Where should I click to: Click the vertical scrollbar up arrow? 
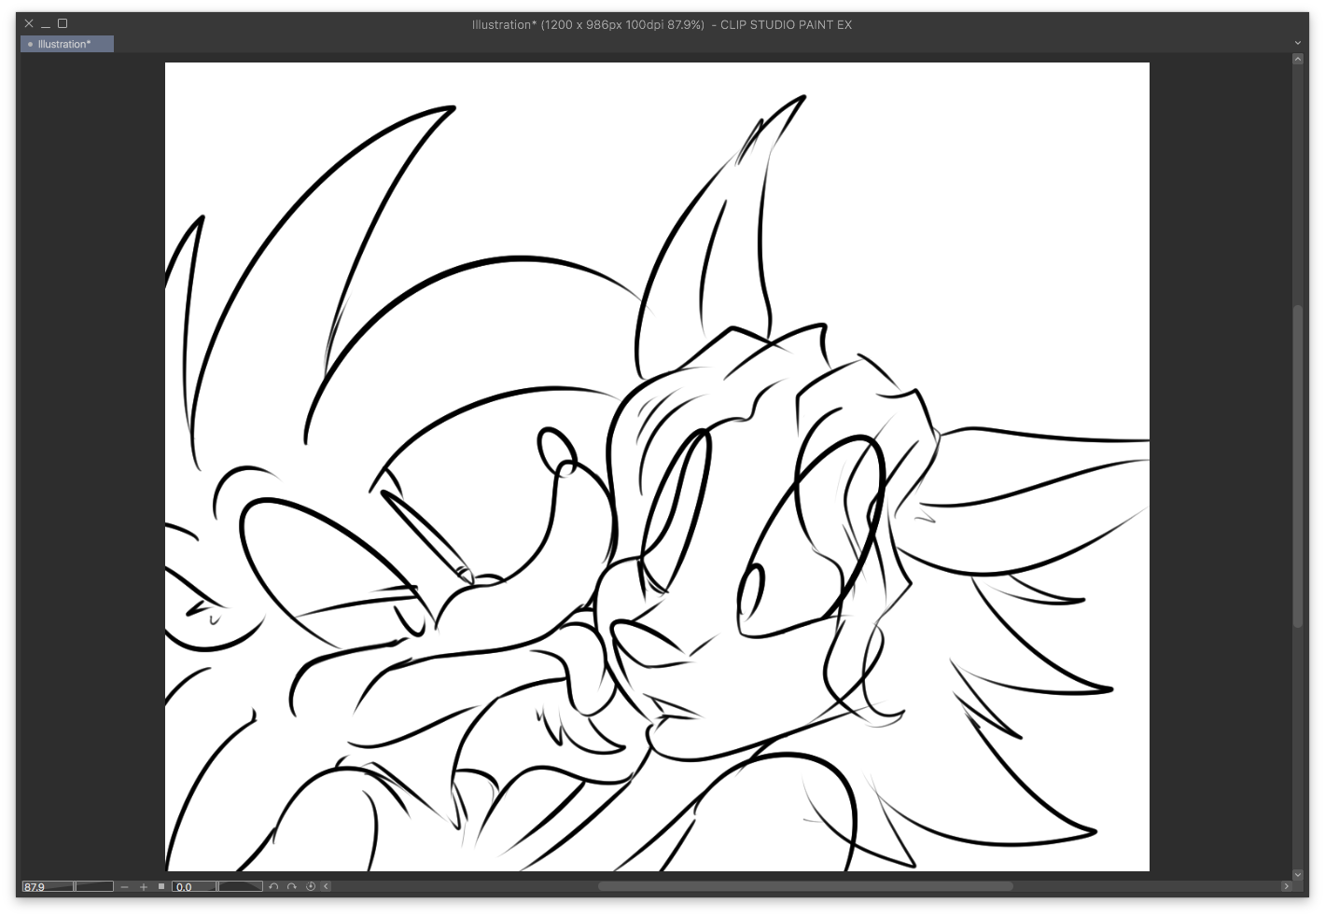coord(1297,59)
